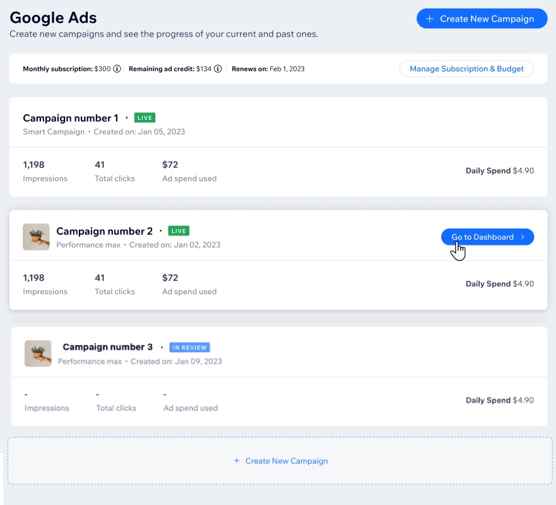
Task: Click 'Created on: Jan 09, 2023' text
Action: tap(176, 361)
